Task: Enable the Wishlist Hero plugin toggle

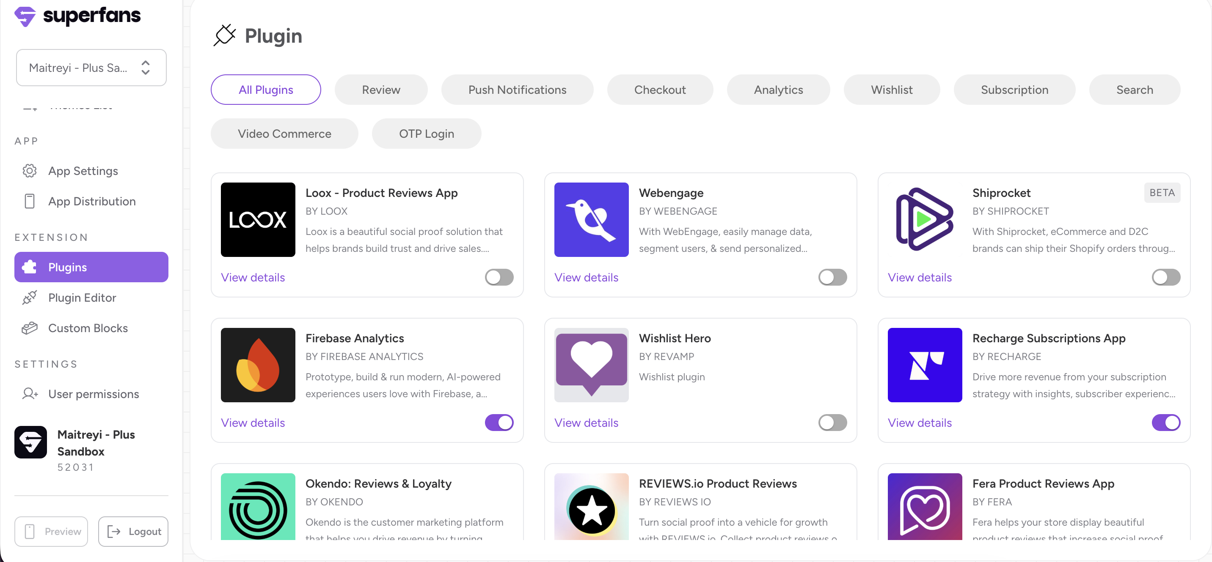Action: coord(832,423)
